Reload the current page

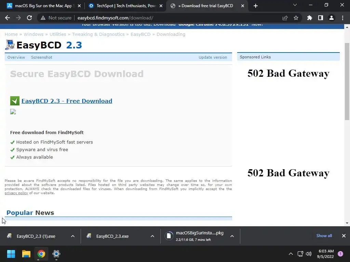[x=29, y=18]
